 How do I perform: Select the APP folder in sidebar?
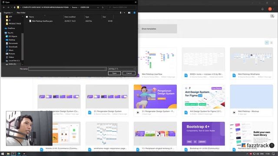point(10,17)
